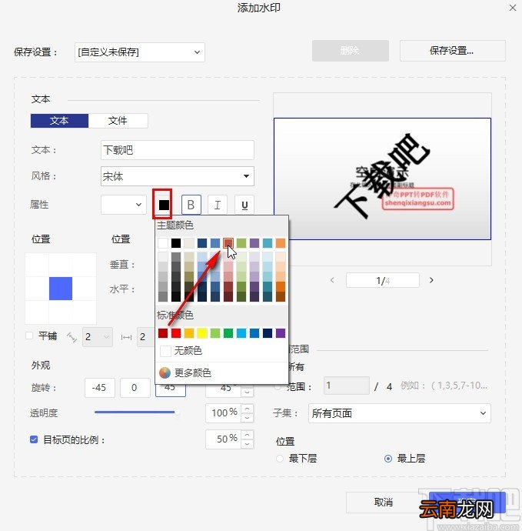522x531 pixels.
Task: Pick the teal theme color swatch
Action: point(268,243)
